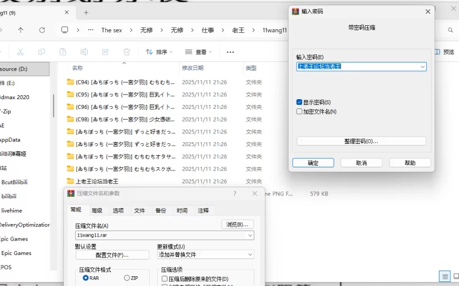Expand the 更新模式 dropdown list
The width and height of the screenshot is (459, 286).
coord(250,254)
